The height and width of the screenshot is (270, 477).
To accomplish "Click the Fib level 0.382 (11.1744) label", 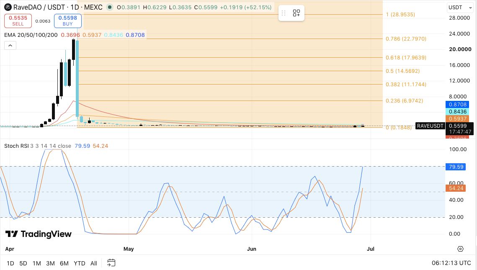I will coord(406,85).
